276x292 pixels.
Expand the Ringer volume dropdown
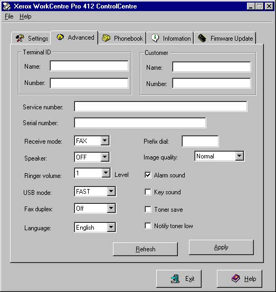click(106, 173)
